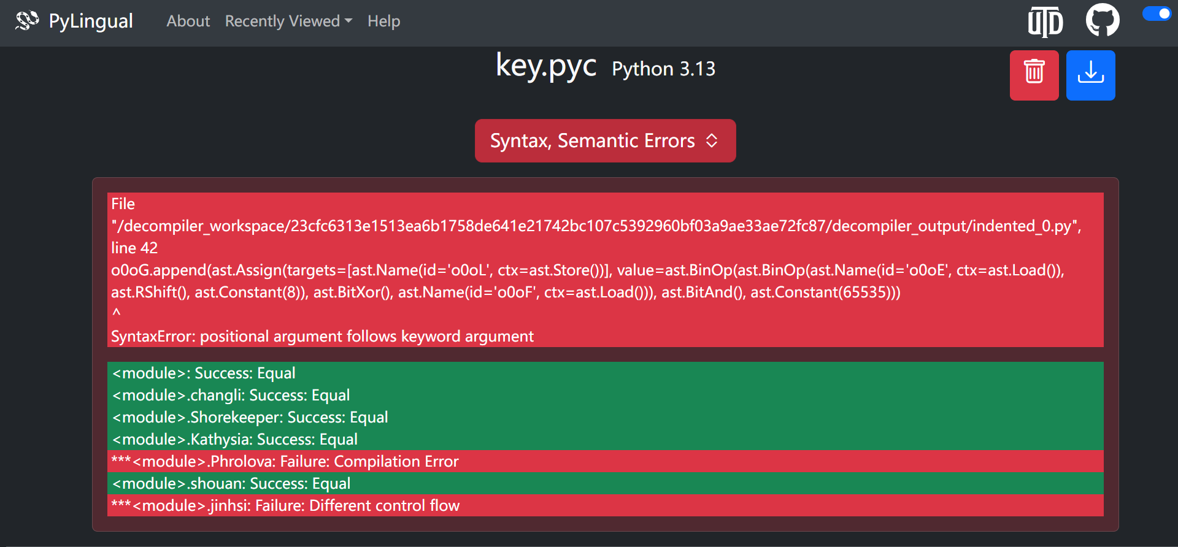This screenshot has width=1178, height=547.
Task: Open the Help menu item
Action: coord(383,21)
